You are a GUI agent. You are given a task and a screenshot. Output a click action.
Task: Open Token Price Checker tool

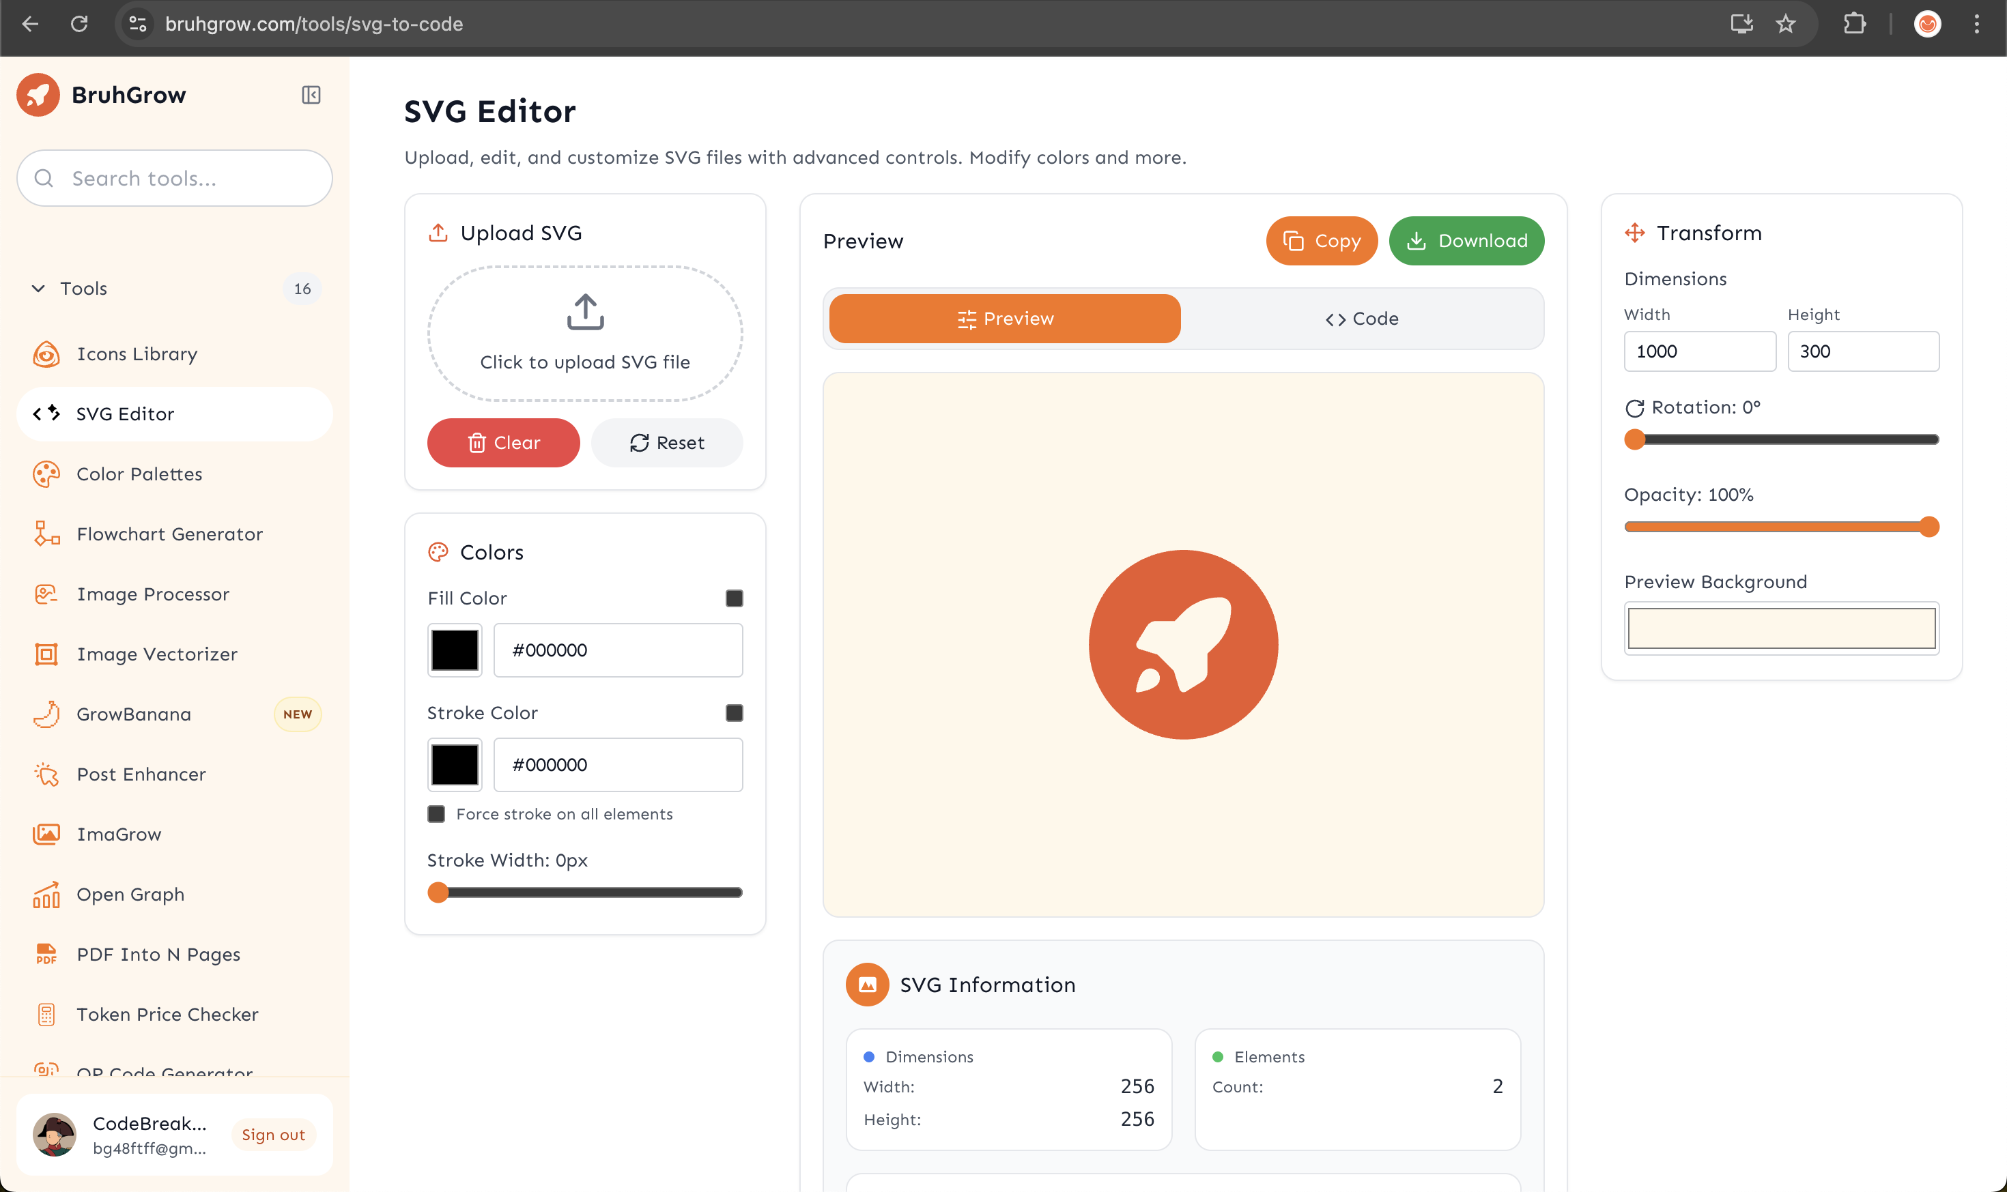pyautogui.click(x=174, y=1015)
